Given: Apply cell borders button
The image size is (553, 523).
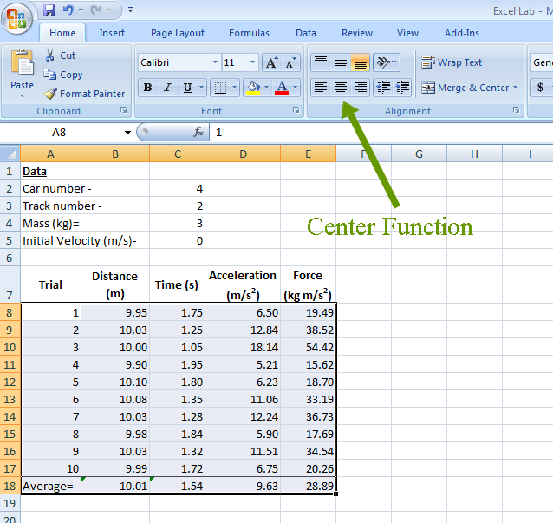Looking at the screenshot, I should [220, 88].
